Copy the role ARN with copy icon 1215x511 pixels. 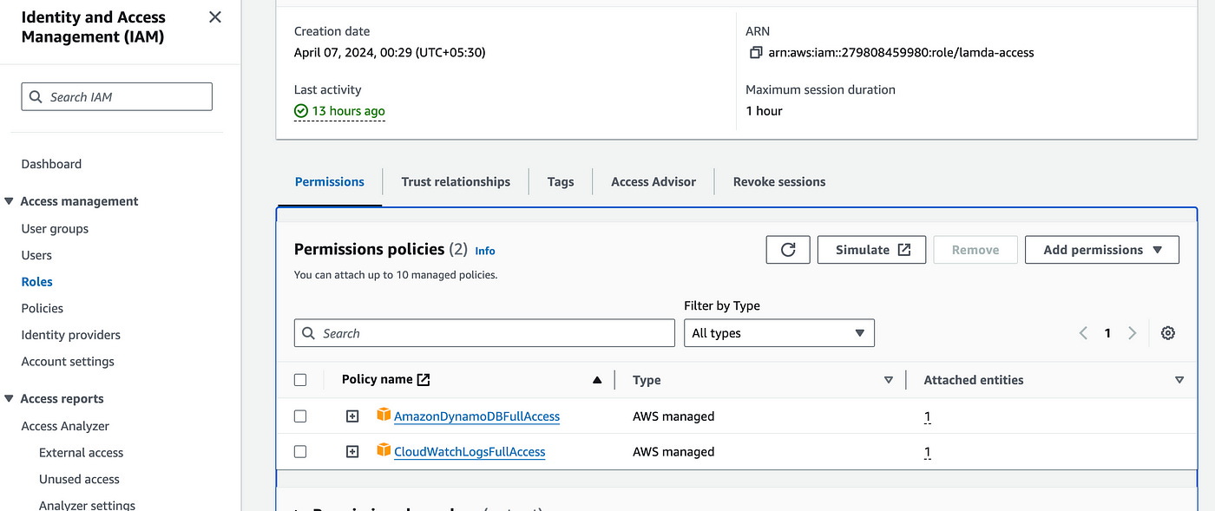point(756,53)
